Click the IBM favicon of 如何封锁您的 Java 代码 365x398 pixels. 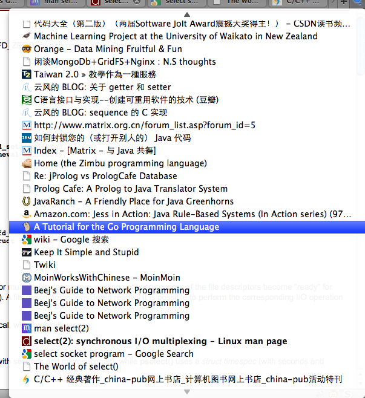(27, 138)
